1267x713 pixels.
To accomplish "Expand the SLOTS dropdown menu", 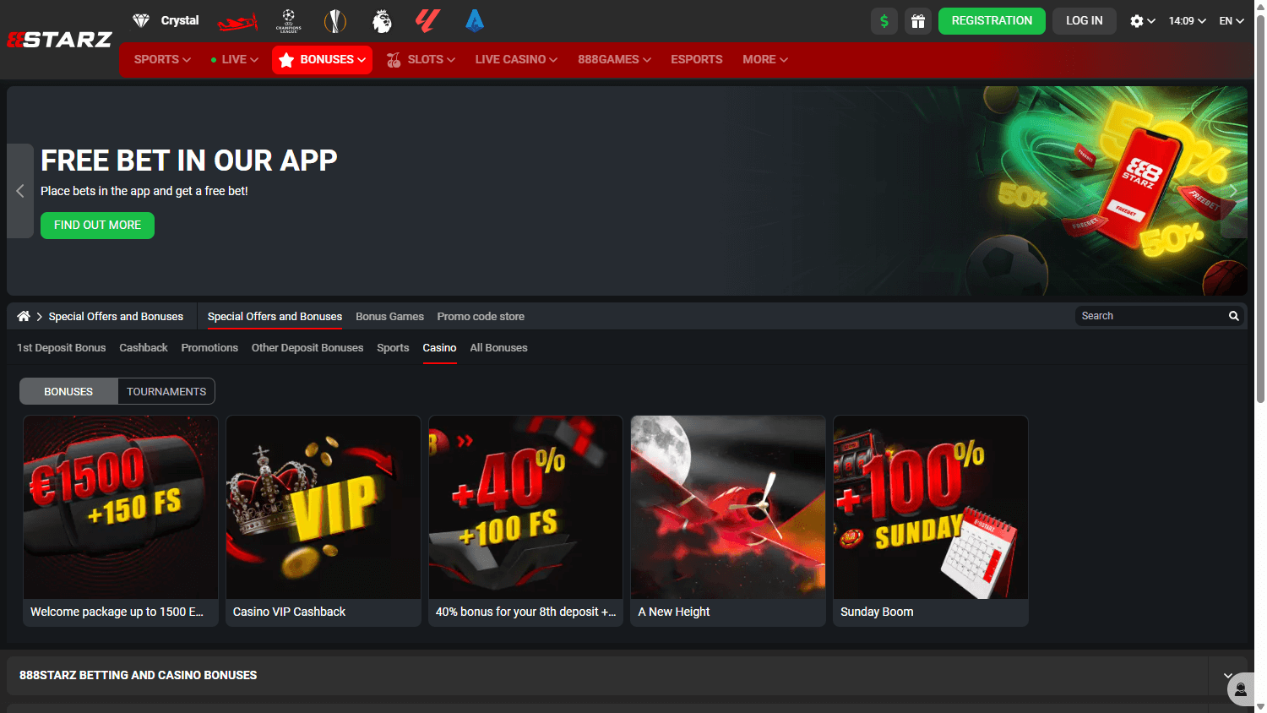I will click(421, 59).
